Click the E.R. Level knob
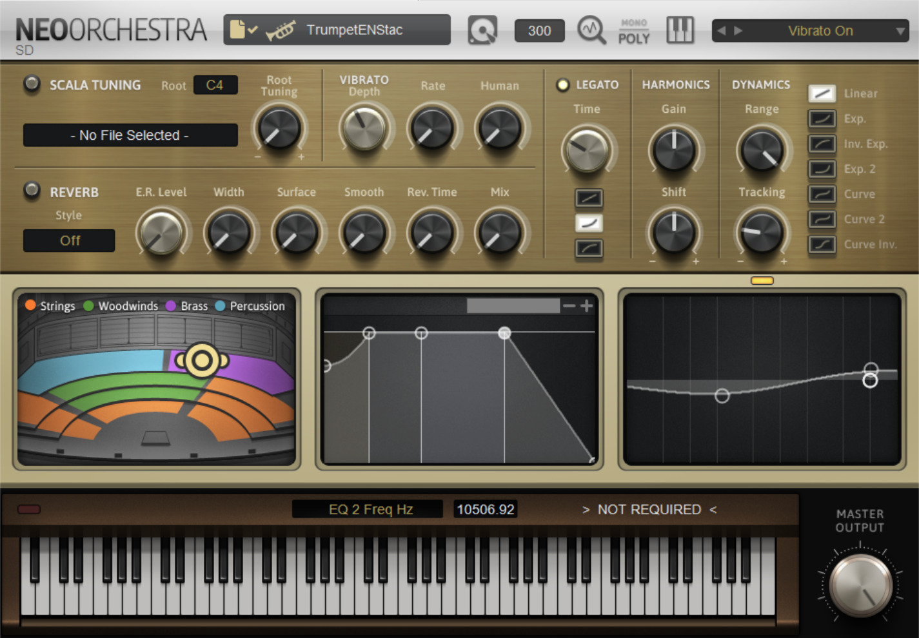 pyautogui.click(x=161, y=232)
